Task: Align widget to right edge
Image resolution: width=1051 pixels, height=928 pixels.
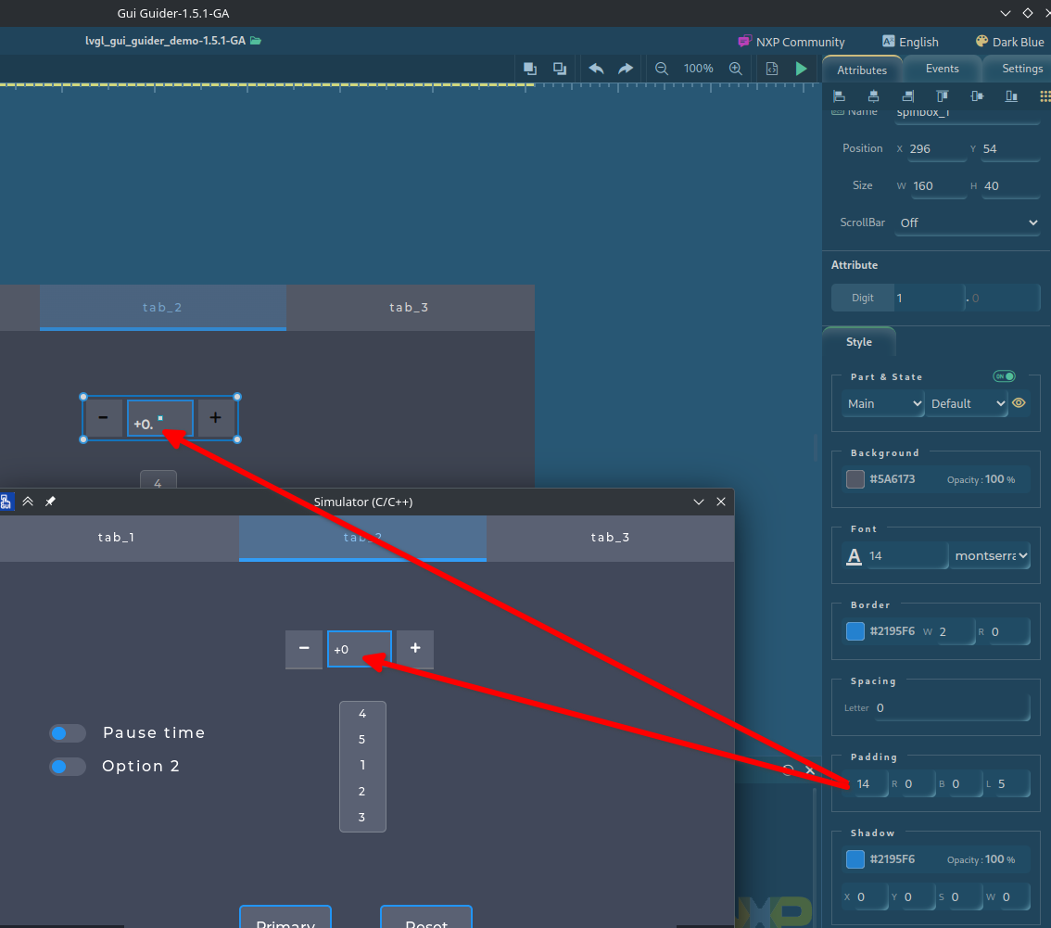Action: click(907, 96)
